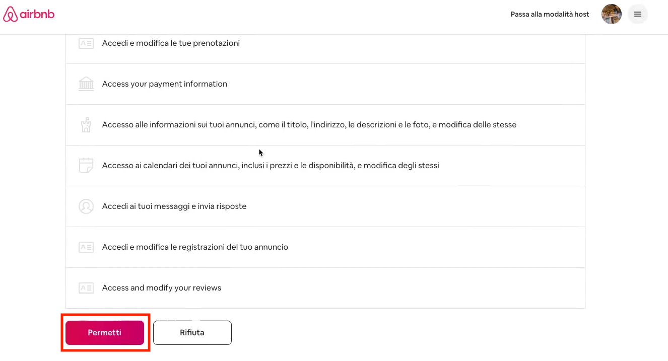Click the user profile avatar
Viewport: 668px width, 361px height.
pyautogui.click(x=611, y=14)
